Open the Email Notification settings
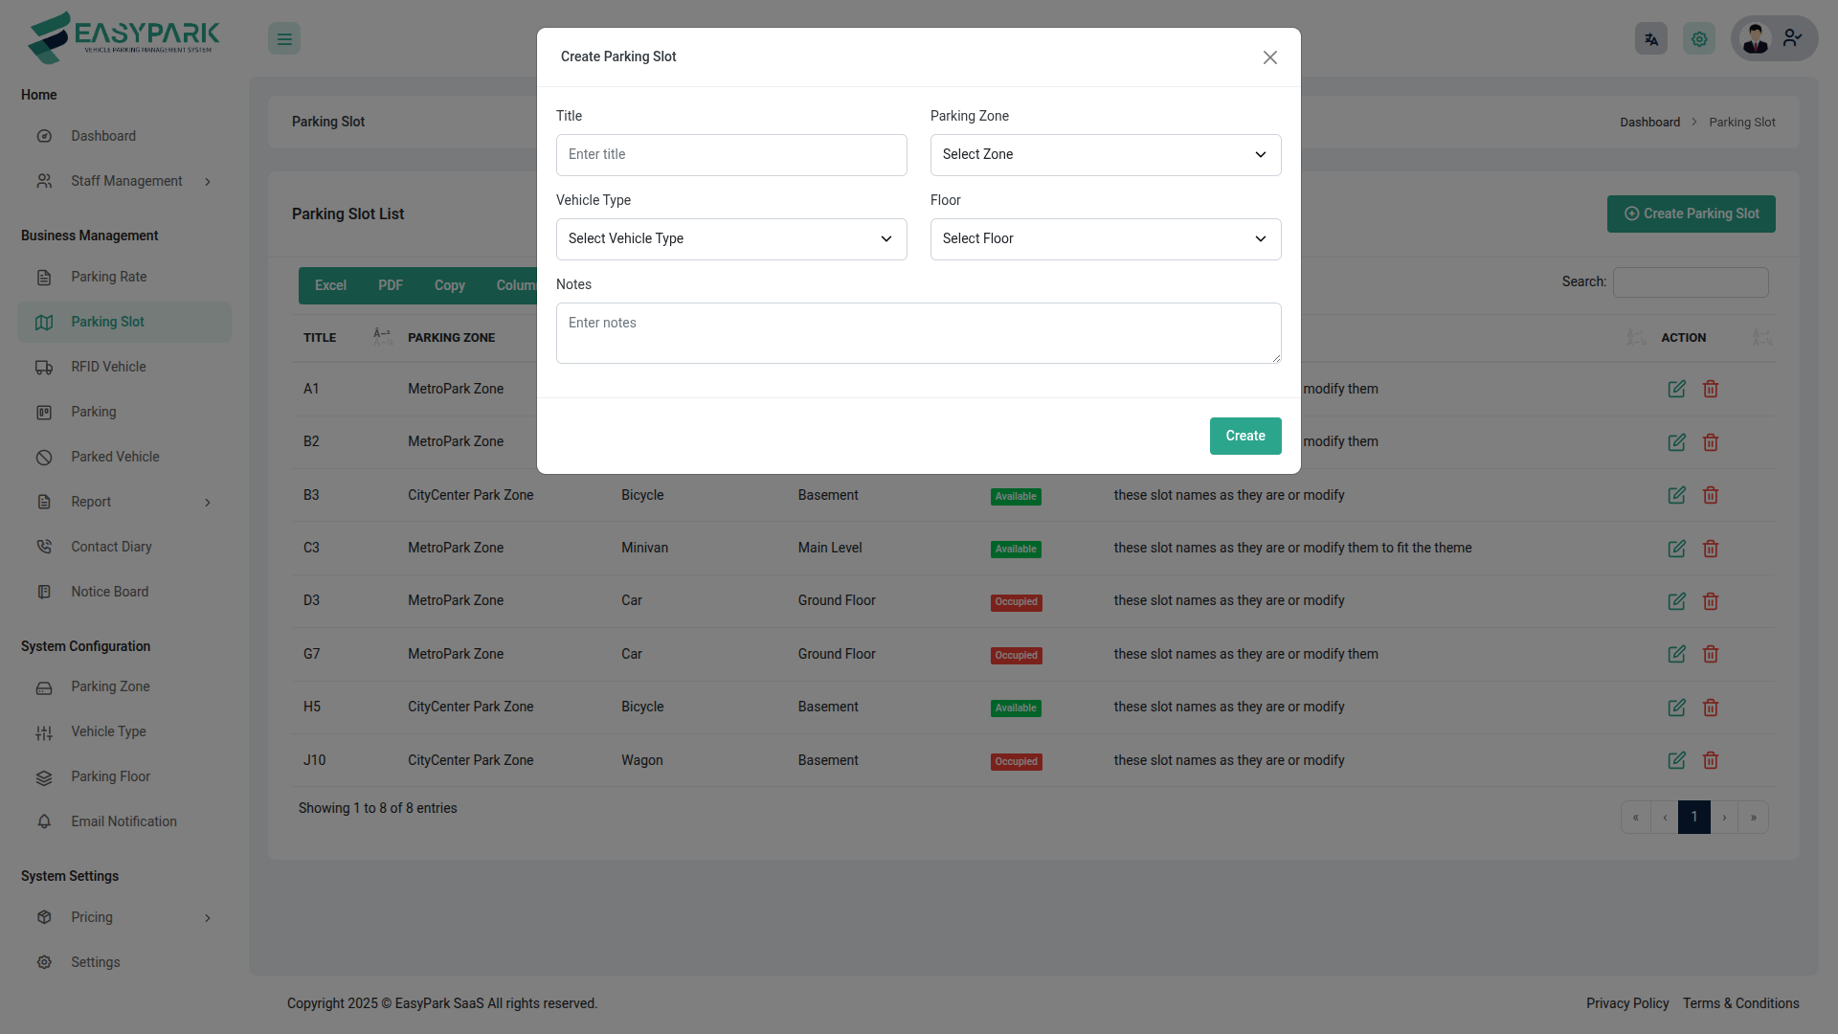The height and width of the screenshot is (1034, 1838). tap(123, 821)
